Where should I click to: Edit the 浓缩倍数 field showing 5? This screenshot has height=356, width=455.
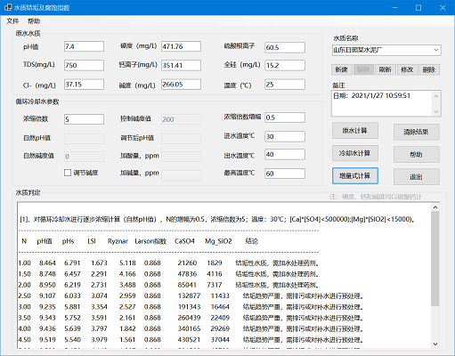point(84,119)
